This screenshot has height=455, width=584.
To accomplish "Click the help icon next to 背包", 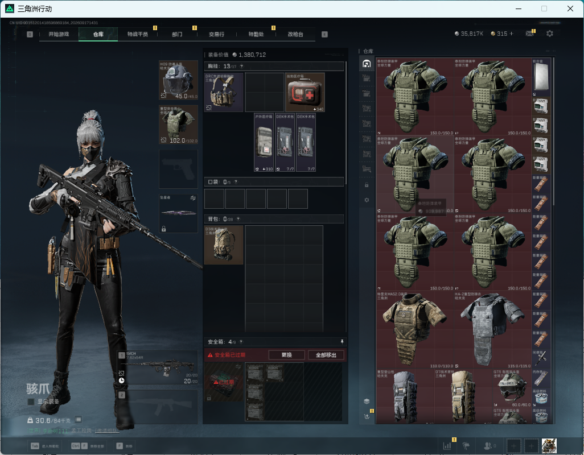I will pyautogui.click(x=238, y=219).
